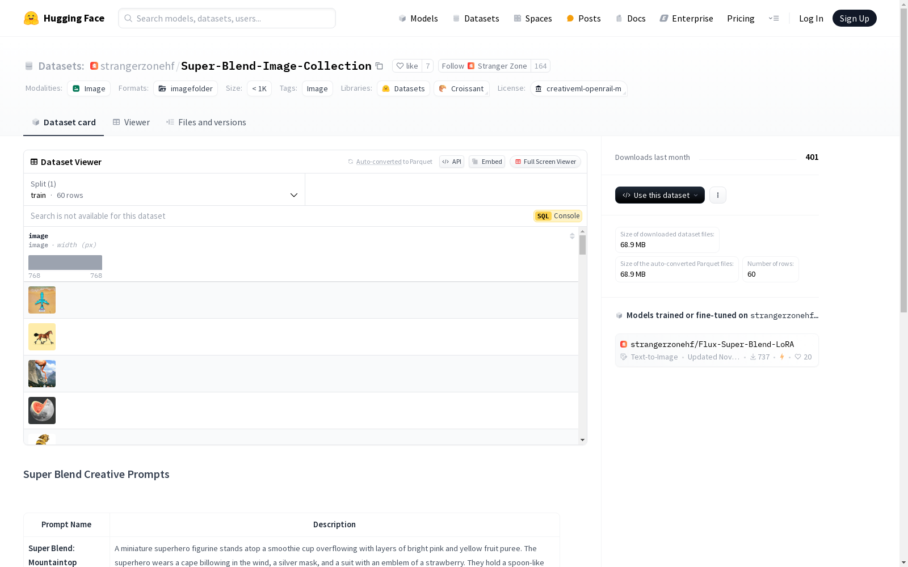Click the Stranger Zone avatar beside strangerzonehf
Viewport: 908px width, 567px height.
94,66
